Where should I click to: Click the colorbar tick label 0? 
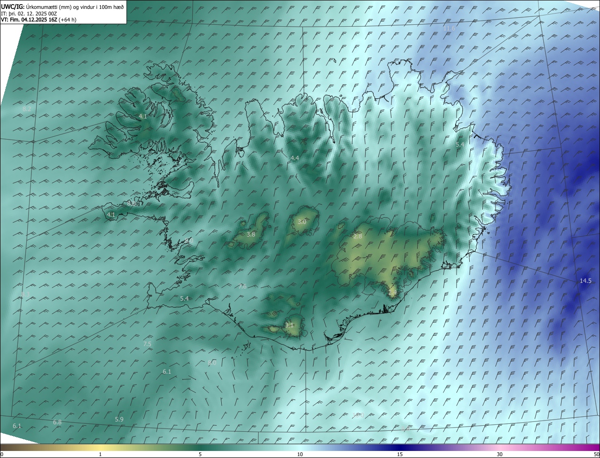coord(2,454)
